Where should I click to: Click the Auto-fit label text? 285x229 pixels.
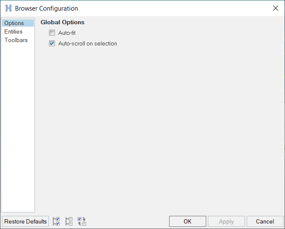(67, 33)
